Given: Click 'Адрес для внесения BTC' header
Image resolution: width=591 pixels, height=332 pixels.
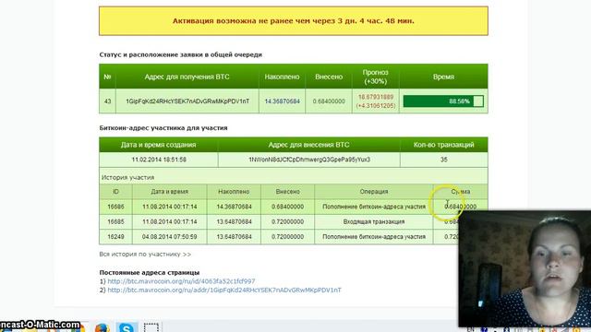Looking at the screenshot, I should click(x=308, y=145).
